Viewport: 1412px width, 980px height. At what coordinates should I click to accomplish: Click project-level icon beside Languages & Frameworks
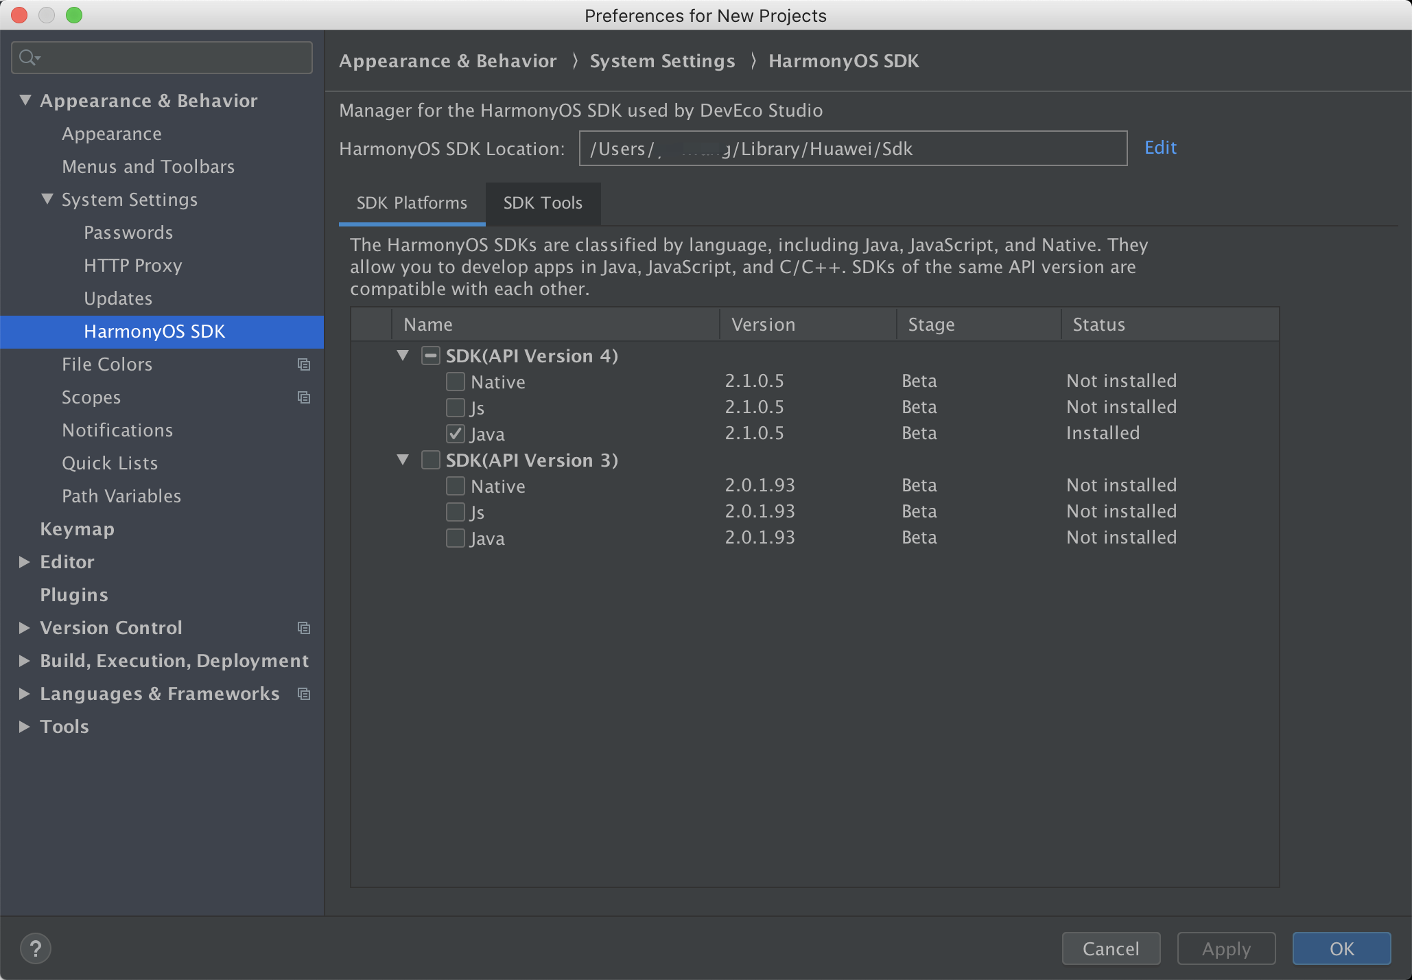304,694
